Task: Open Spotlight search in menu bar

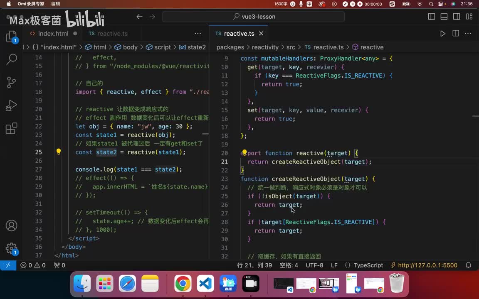Action: click(x=431, y=4)
